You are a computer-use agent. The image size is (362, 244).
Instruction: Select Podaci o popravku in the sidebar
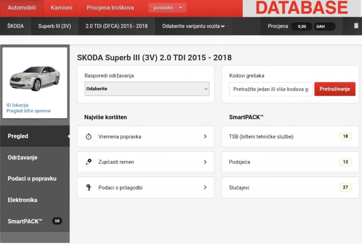[x=35, y=179]
